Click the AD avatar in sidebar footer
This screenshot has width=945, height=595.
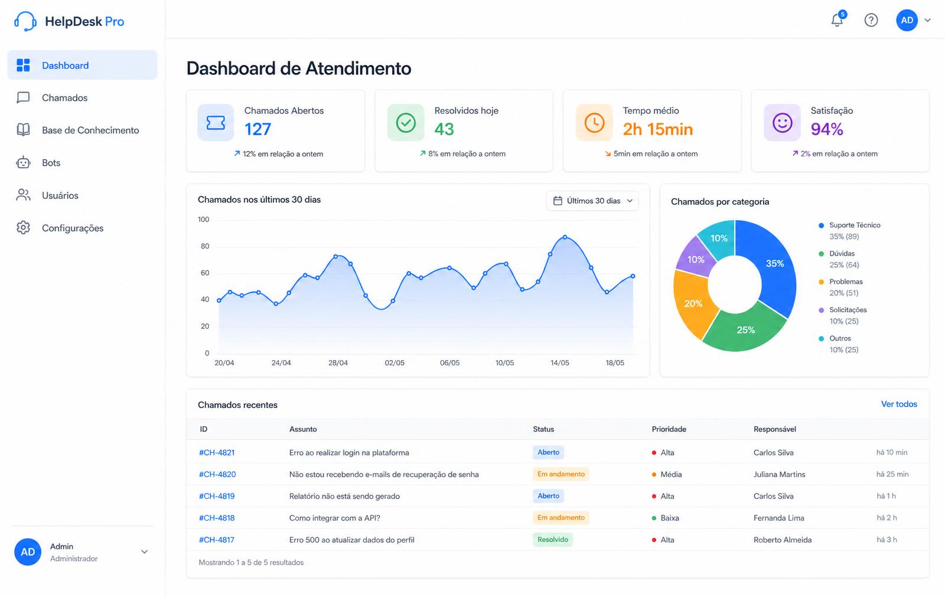28,552
